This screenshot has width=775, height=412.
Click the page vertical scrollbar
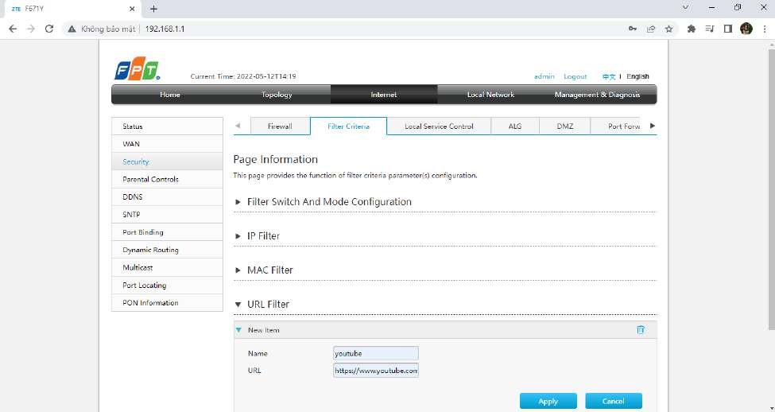[772, 188]
